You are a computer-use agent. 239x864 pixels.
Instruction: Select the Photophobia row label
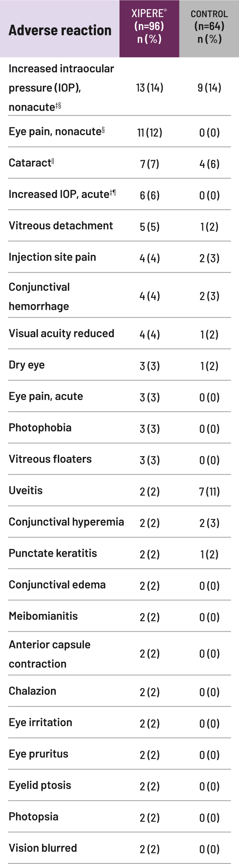[x=40, y=428]
